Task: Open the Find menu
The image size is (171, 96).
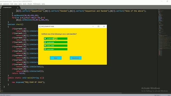Action: [x=12, y=4]
